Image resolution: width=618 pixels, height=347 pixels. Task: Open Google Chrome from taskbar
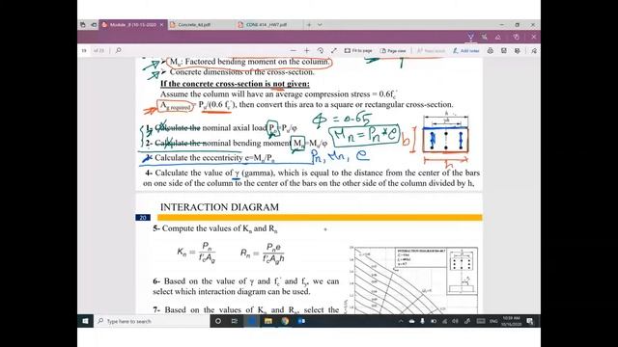pyautogui.click(x=285, y=321)
